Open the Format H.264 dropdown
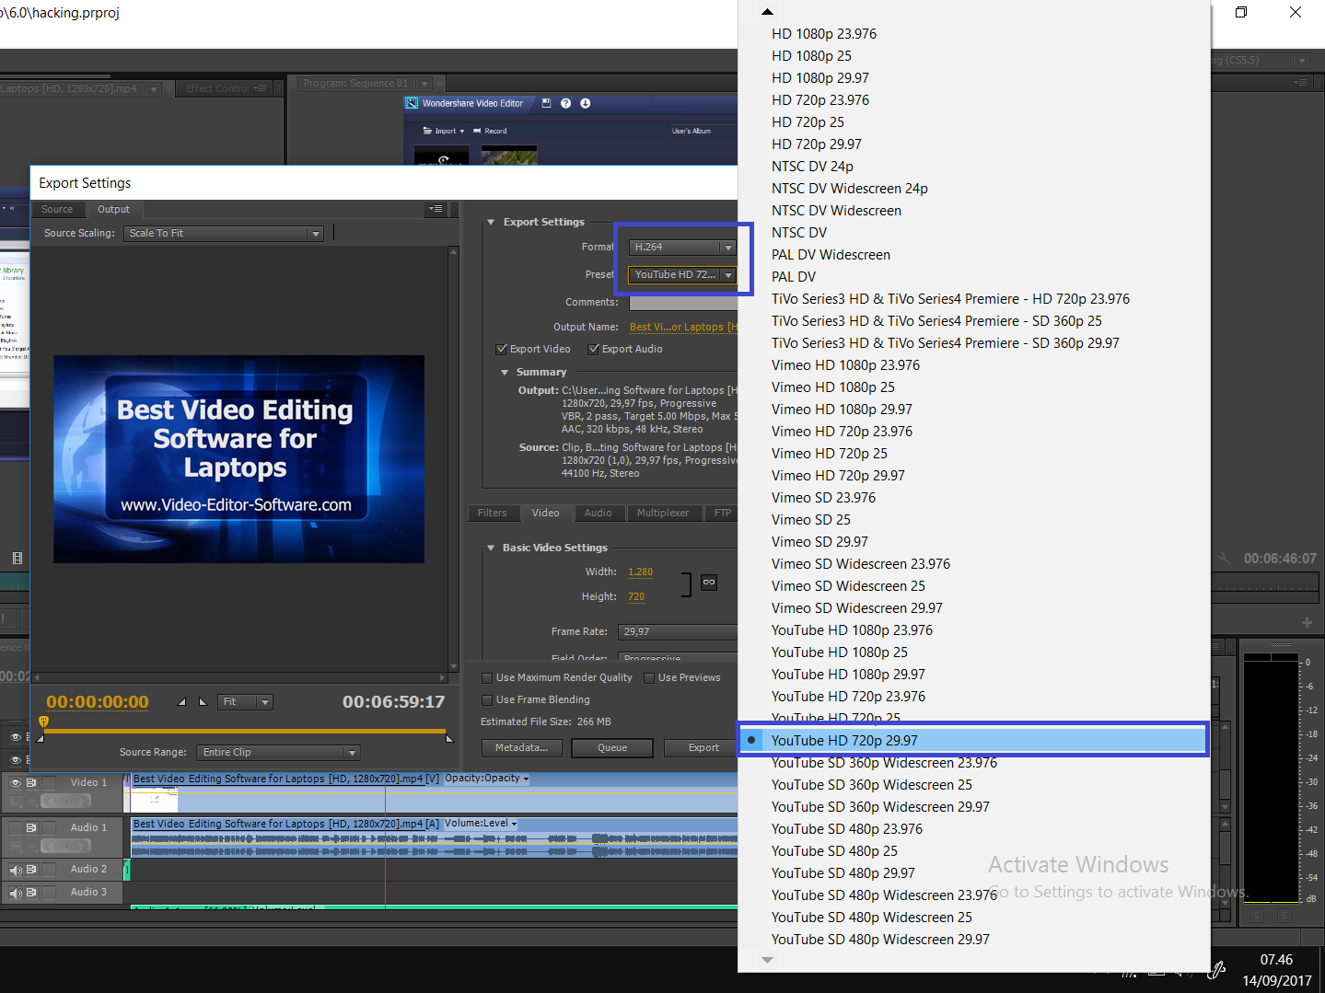Viewport: 1325px width, 993px height. [x=682, y=247]
